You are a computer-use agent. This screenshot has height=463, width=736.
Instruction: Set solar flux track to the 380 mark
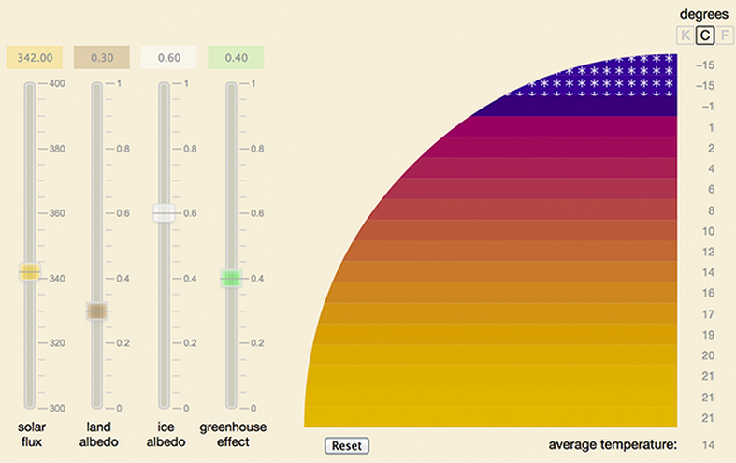(x=30, y=149)
